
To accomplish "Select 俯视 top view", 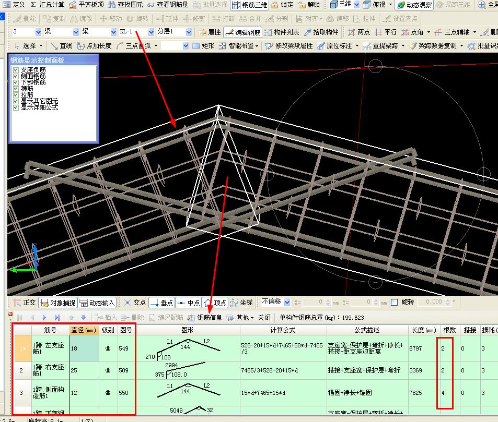I will pyautogui.click(x=375, y=5).
